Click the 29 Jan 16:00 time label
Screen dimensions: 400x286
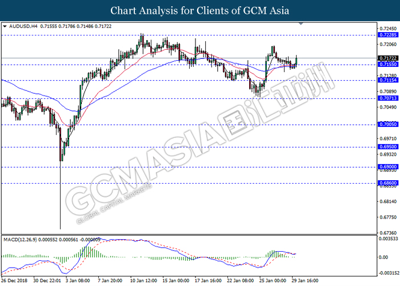tap(305, 281)
